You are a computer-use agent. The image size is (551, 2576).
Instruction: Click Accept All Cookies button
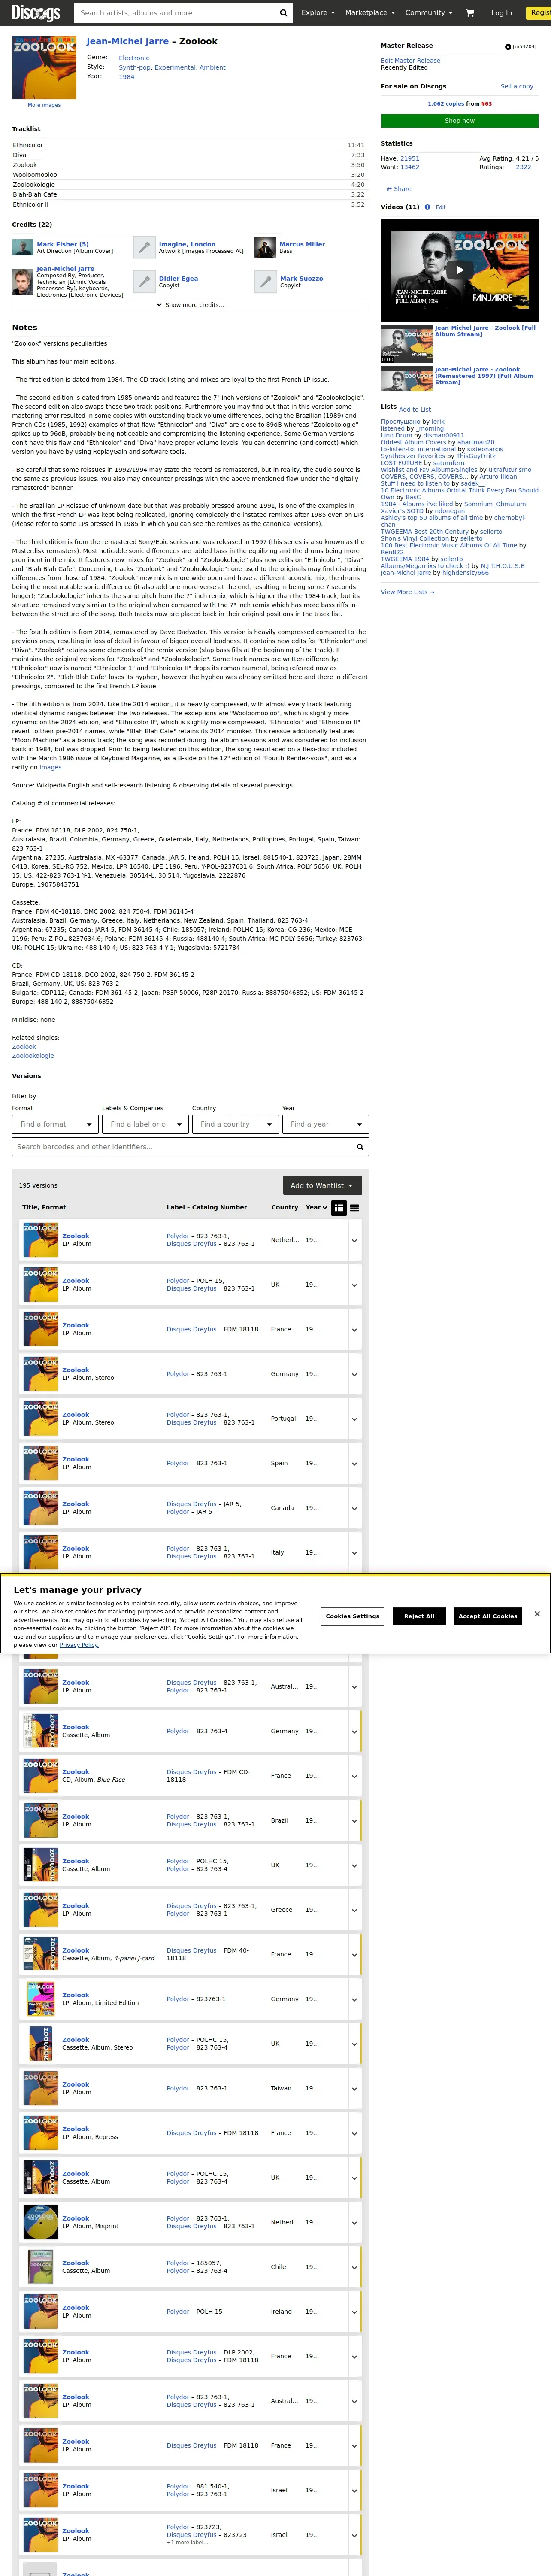488,1616
